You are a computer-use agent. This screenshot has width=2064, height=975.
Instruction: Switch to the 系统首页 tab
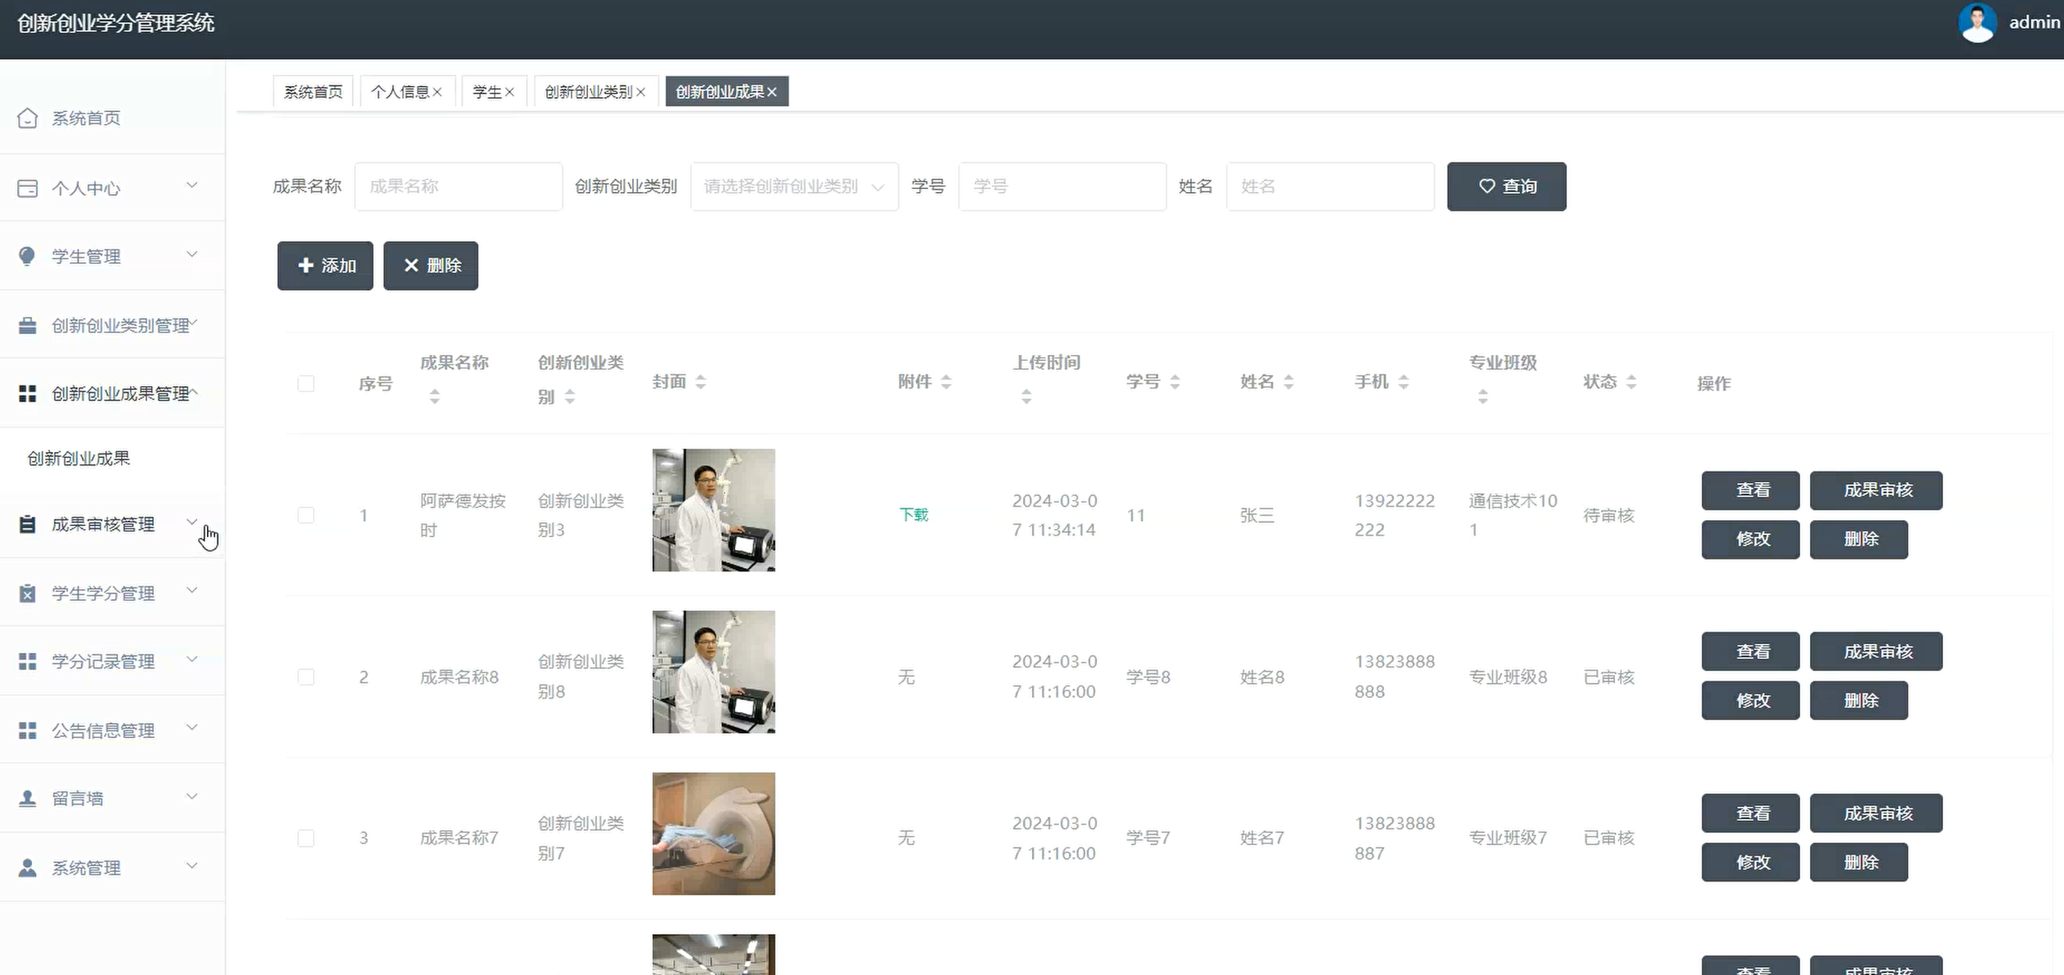click(313, 92)
